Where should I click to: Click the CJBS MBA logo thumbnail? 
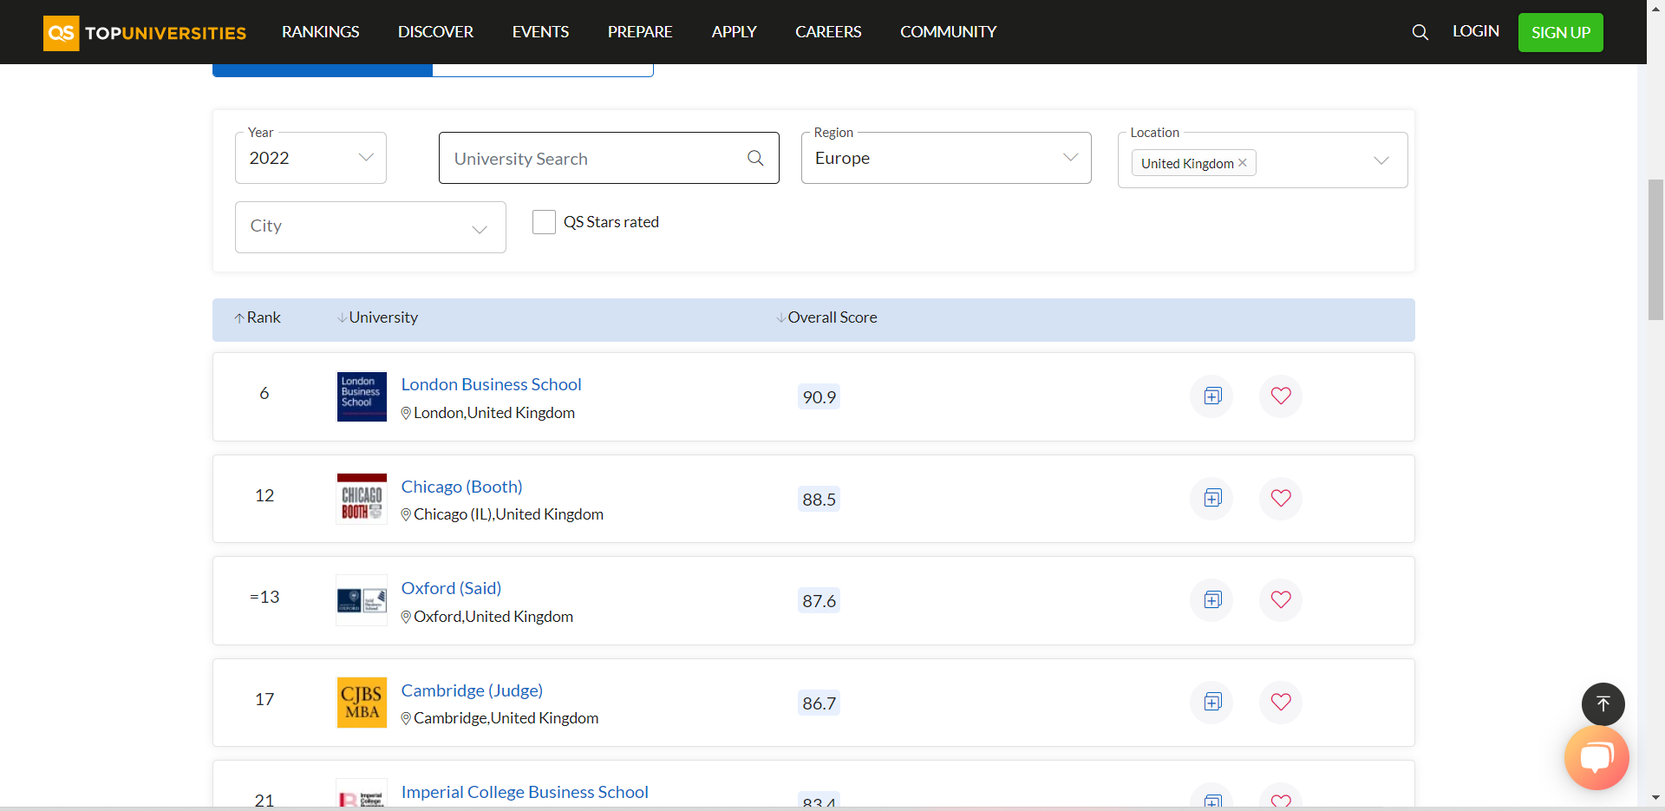(x=362, y=703)
